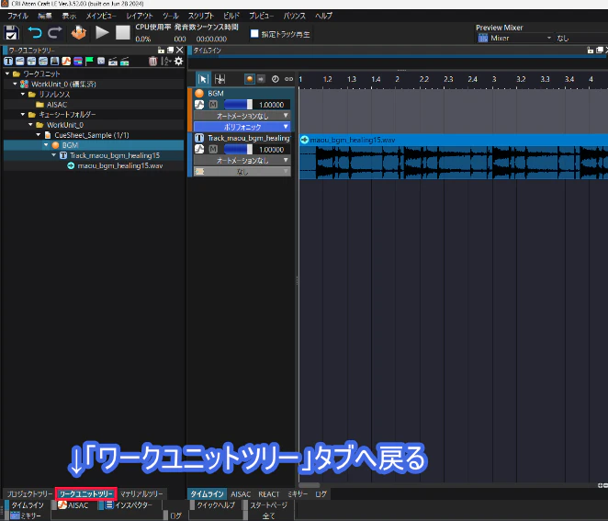Screen dimensions: 608x521
Task: Start playback with the play button
Action: (x=102, y=32)
